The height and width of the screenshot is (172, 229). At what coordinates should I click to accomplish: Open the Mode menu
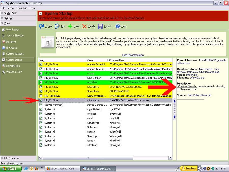point(11,8)
